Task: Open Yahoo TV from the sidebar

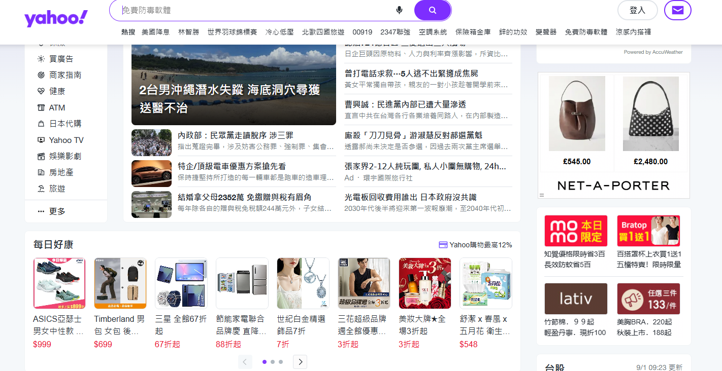Action: pos(66,140)
